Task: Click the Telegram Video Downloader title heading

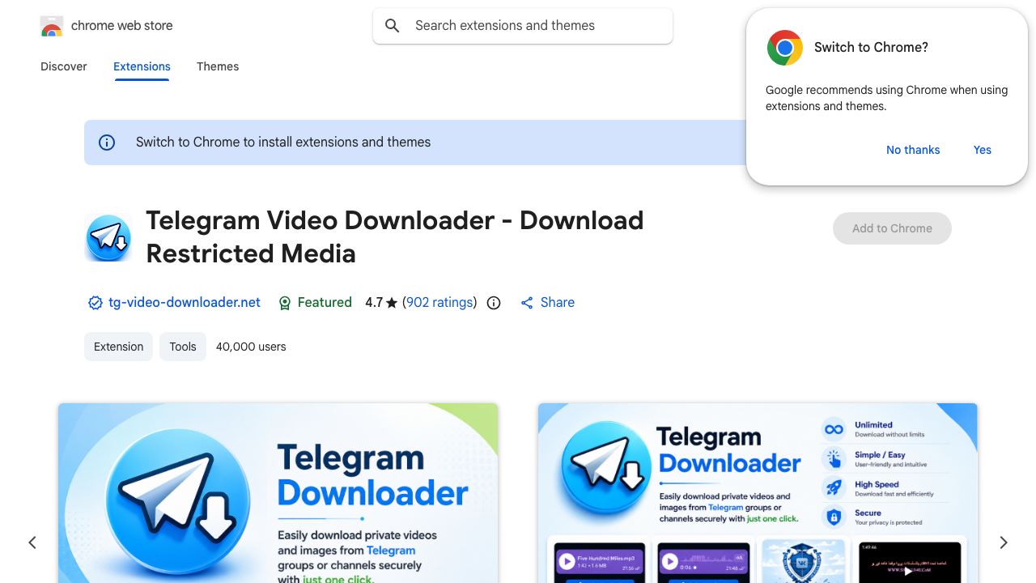Action: [x=395, y=237]
